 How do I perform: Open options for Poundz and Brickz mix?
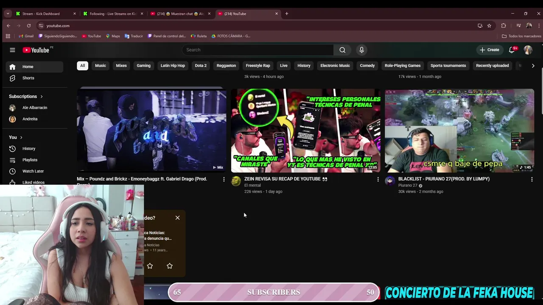click(x=224, y=179)
